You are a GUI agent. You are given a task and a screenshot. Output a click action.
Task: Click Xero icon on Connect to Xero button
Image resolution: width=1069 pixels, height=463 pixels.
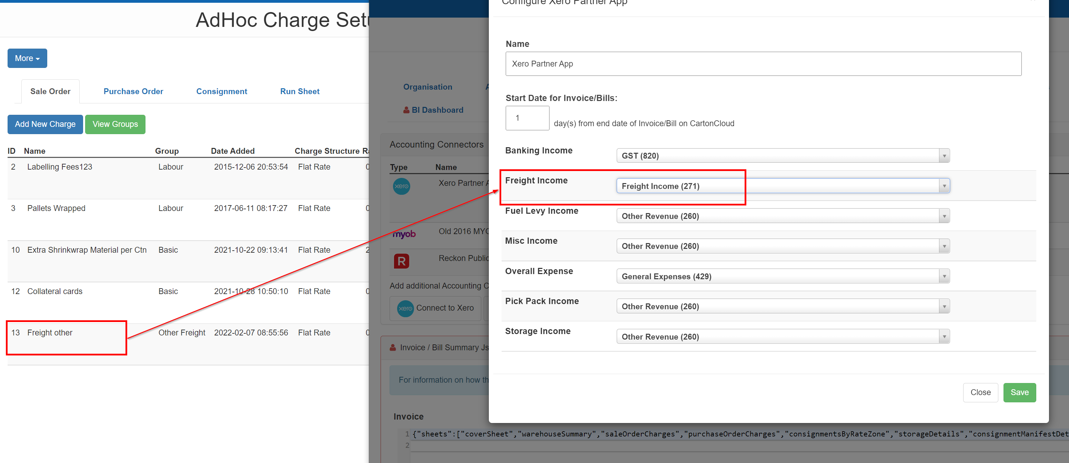405,308
